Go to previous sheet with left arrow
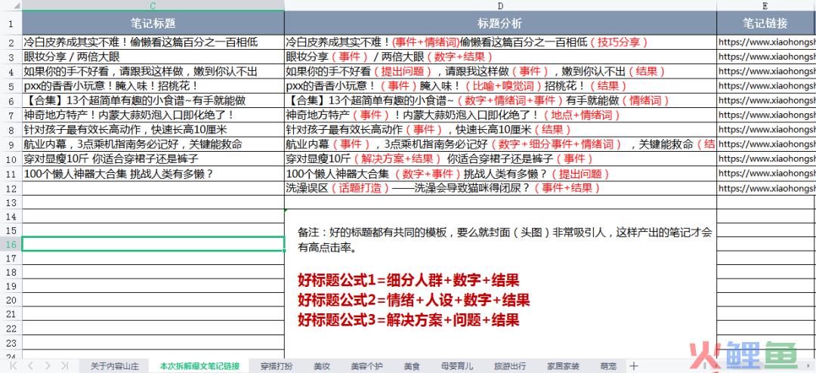Image resolution: width=816 pixels, height=373 pixels. coord(32,366)
